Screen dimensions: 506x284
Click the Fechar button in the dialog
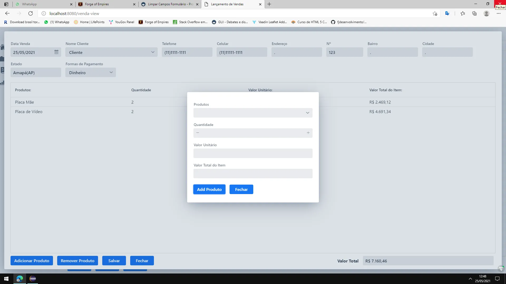point(241,189)
